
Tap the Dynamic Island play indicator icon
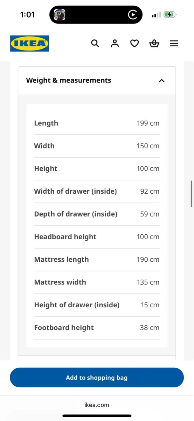point(132,15)
